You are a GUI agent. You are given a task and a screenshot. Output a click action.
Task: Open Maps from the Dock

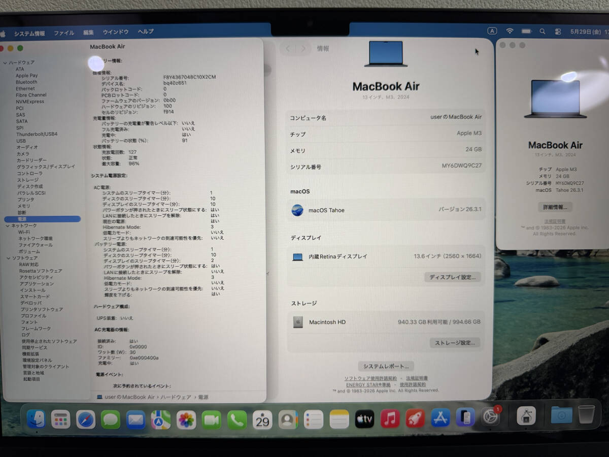[161, 419]
